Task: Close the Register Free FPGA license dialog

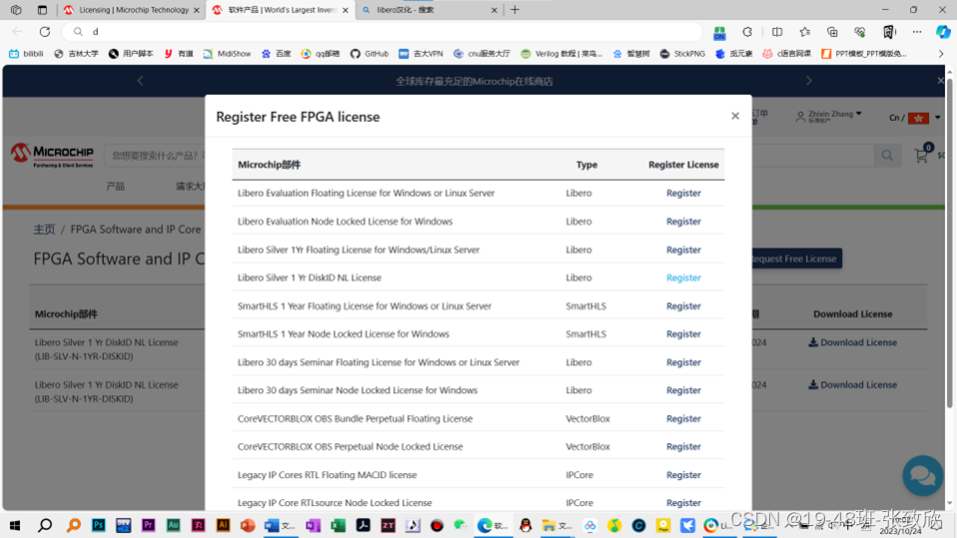Action: coord(735,116)
